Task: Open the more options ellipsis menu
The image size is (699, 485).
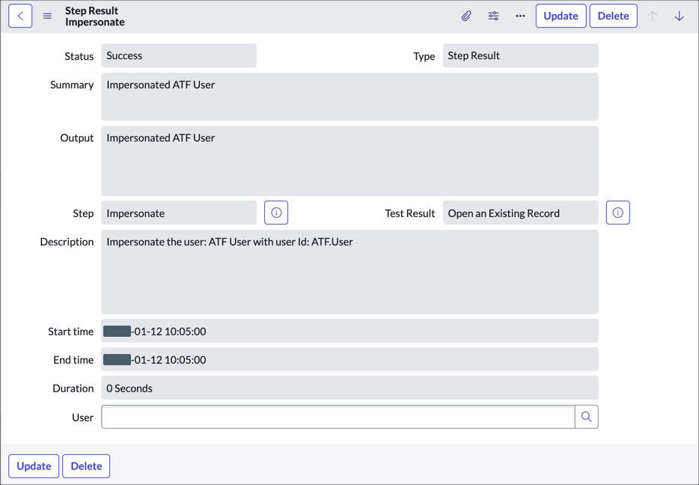Action: coord(520,15)
